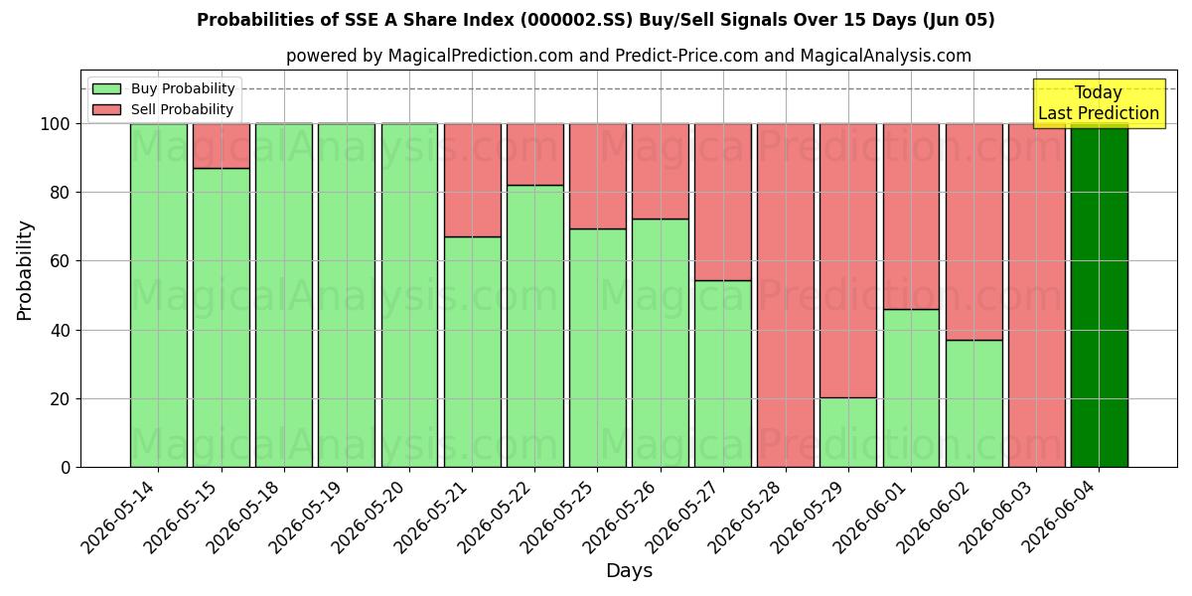Image resolution: width=1192 pixels, height=596 pixels.
Task: Click the x-axis date label 2026-05-25
Action: pos(559,515)
